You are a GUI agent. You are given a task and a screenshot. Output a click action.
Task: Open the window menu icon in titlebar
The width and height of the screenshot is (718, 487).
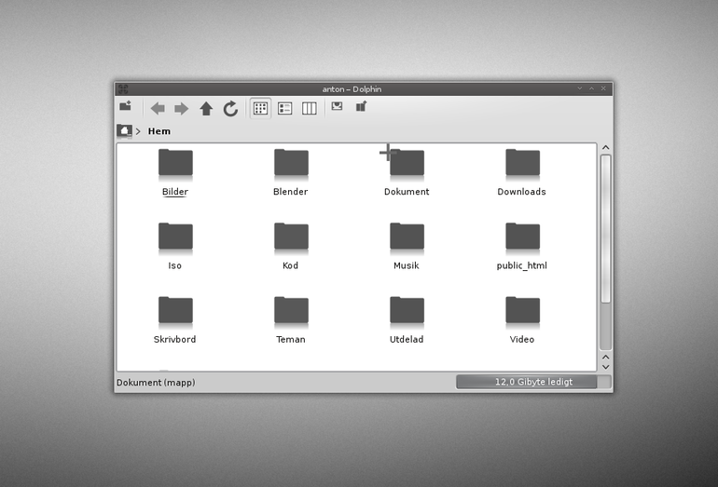point(123,88)
